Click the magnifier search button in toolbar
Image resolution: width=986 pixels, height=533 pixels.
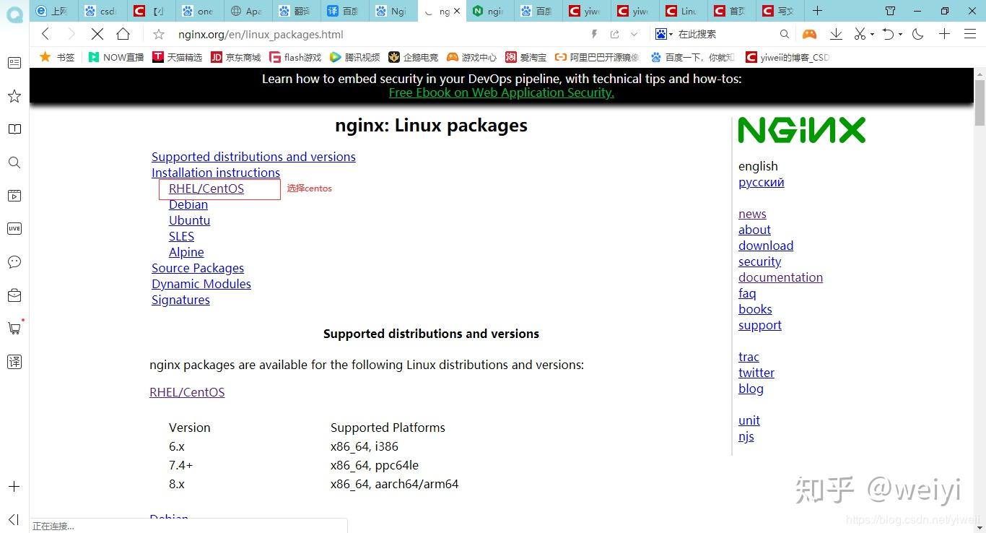(x=784, y=34)
